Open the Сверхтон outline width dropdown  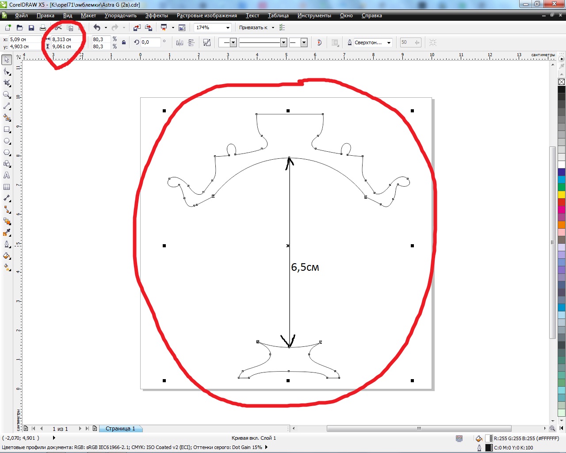(389, 43)
